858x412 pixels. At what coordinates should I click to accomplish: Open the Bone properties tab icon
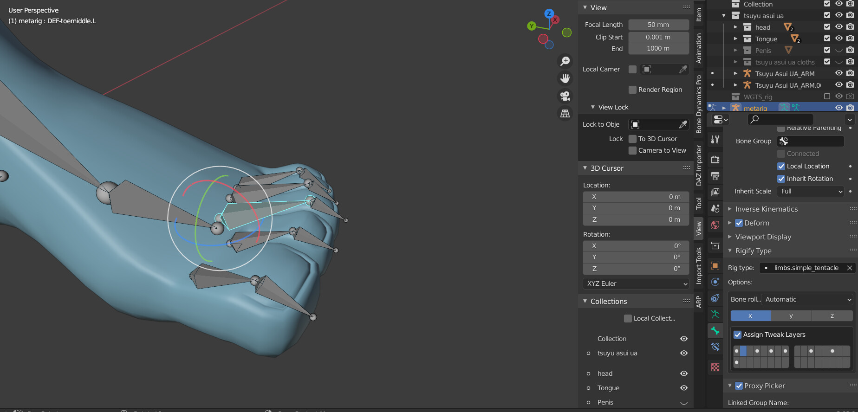[715, 331]
